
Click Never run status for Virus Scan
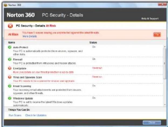(x=97, y=77)
